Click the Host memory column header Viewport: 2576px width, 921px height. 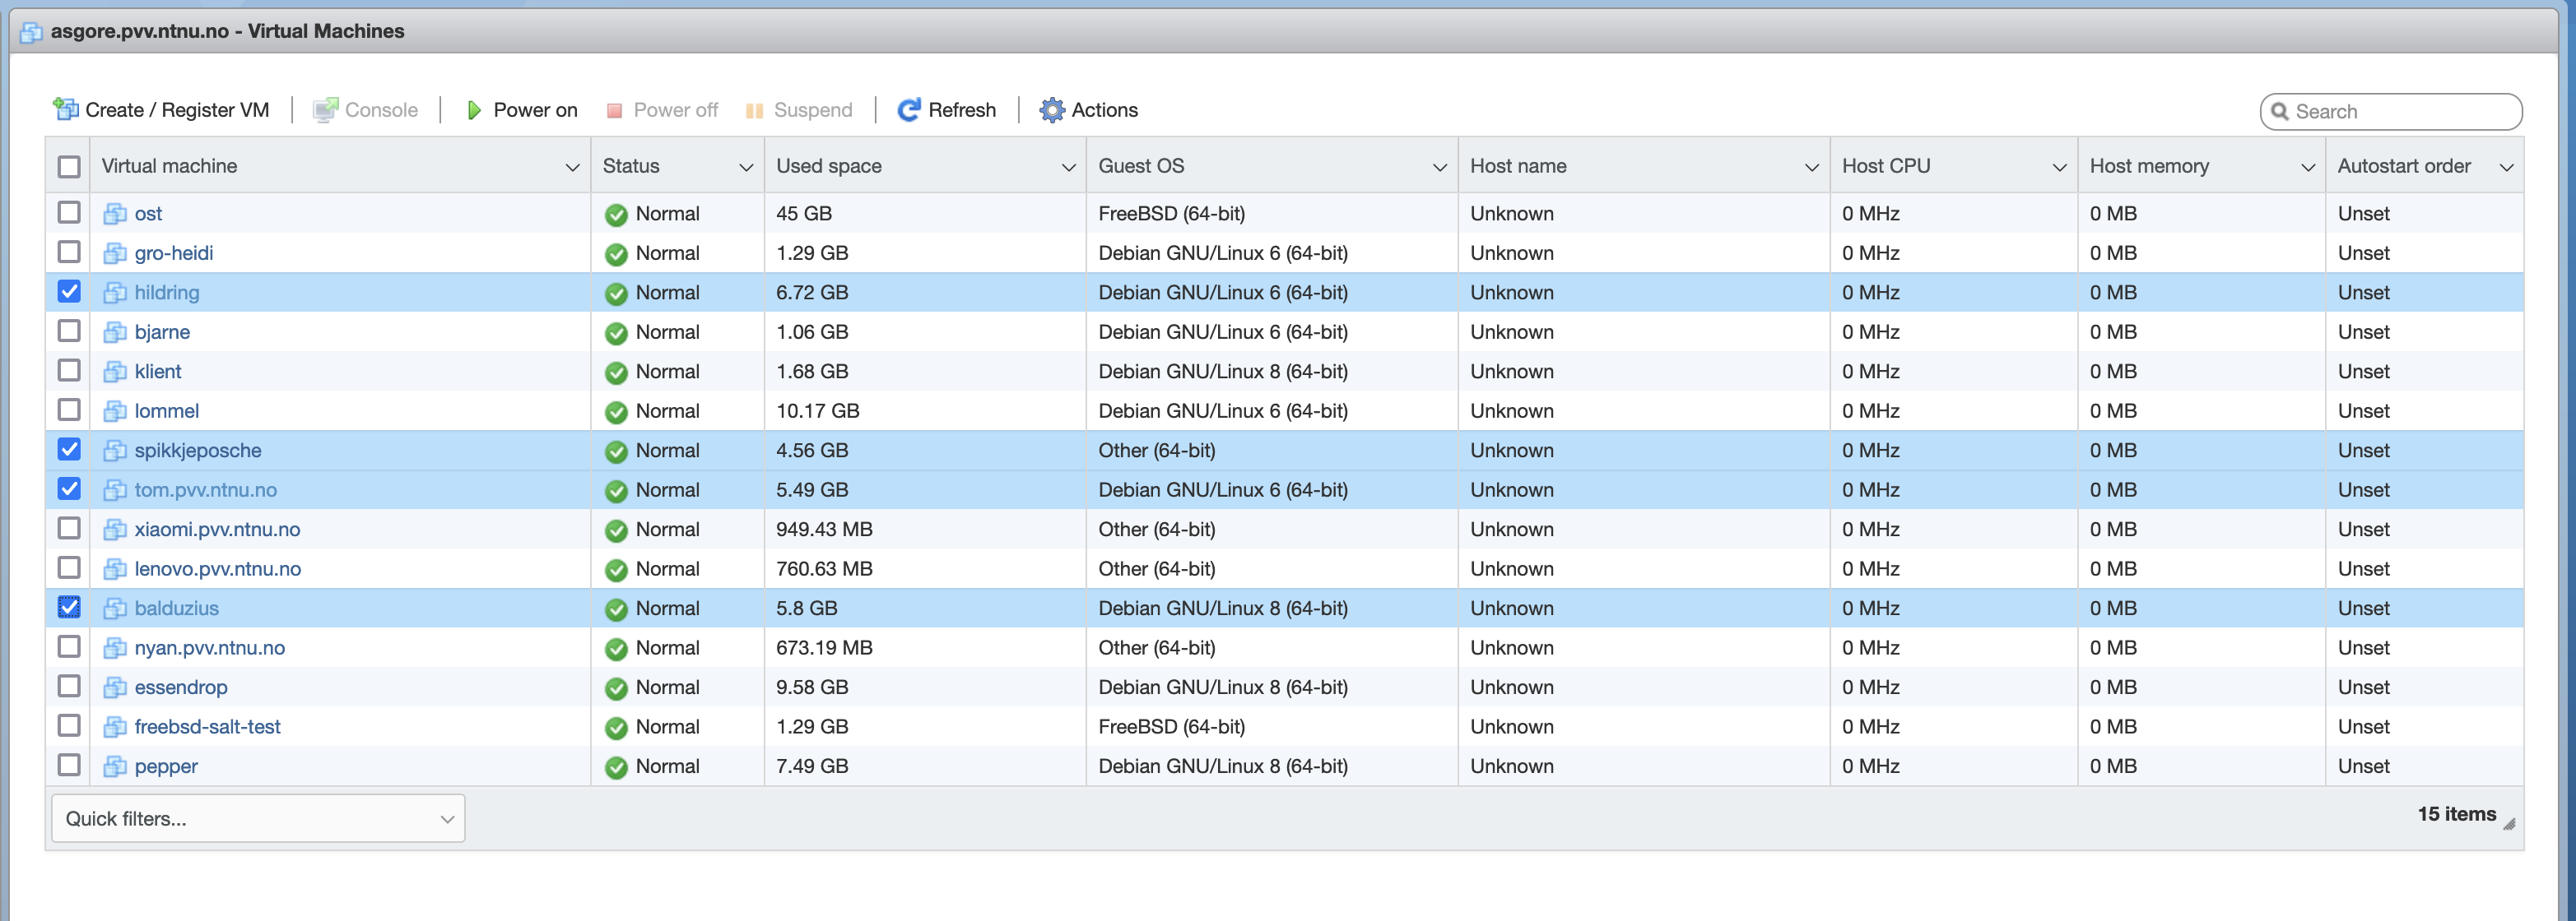2148,166
